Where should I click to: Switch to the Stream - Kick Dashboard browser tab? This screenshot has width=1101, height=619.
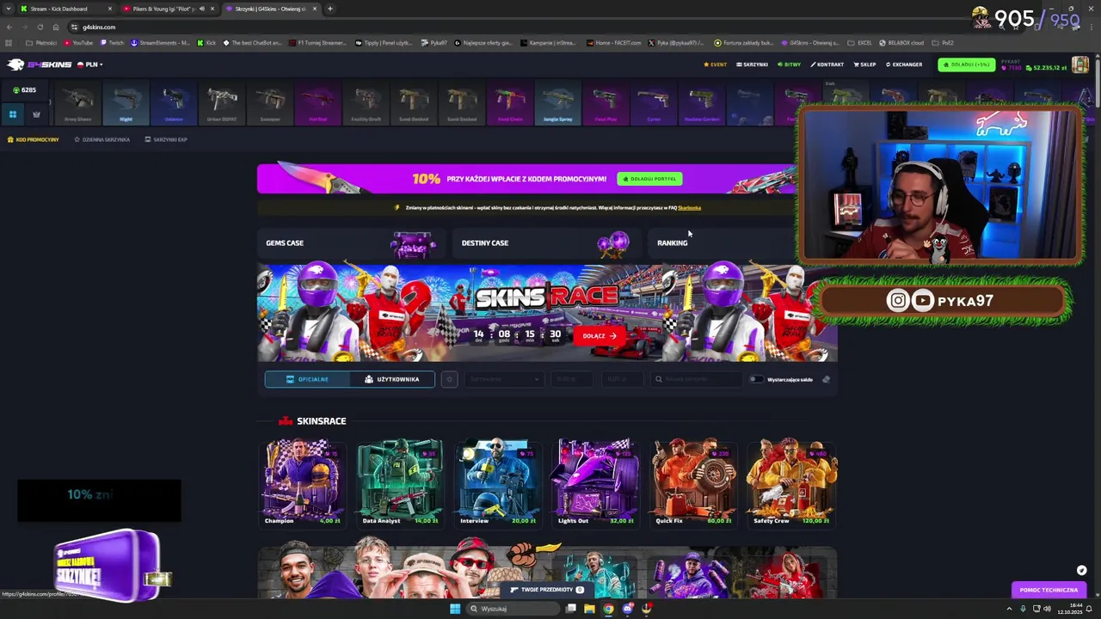[66, 9]
